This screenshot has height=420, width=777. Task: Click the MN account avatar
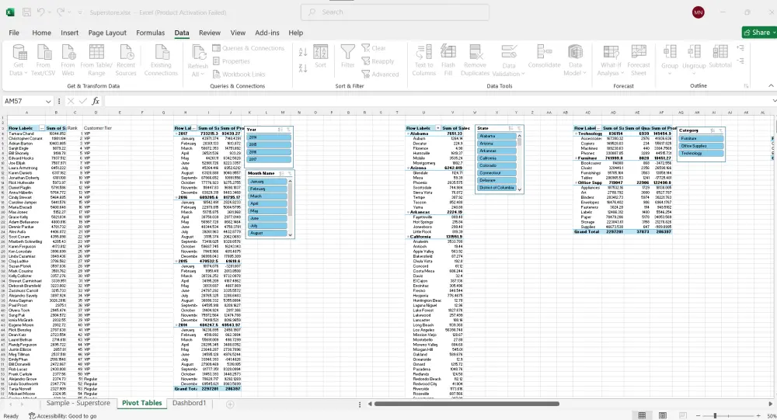(699, 12)
